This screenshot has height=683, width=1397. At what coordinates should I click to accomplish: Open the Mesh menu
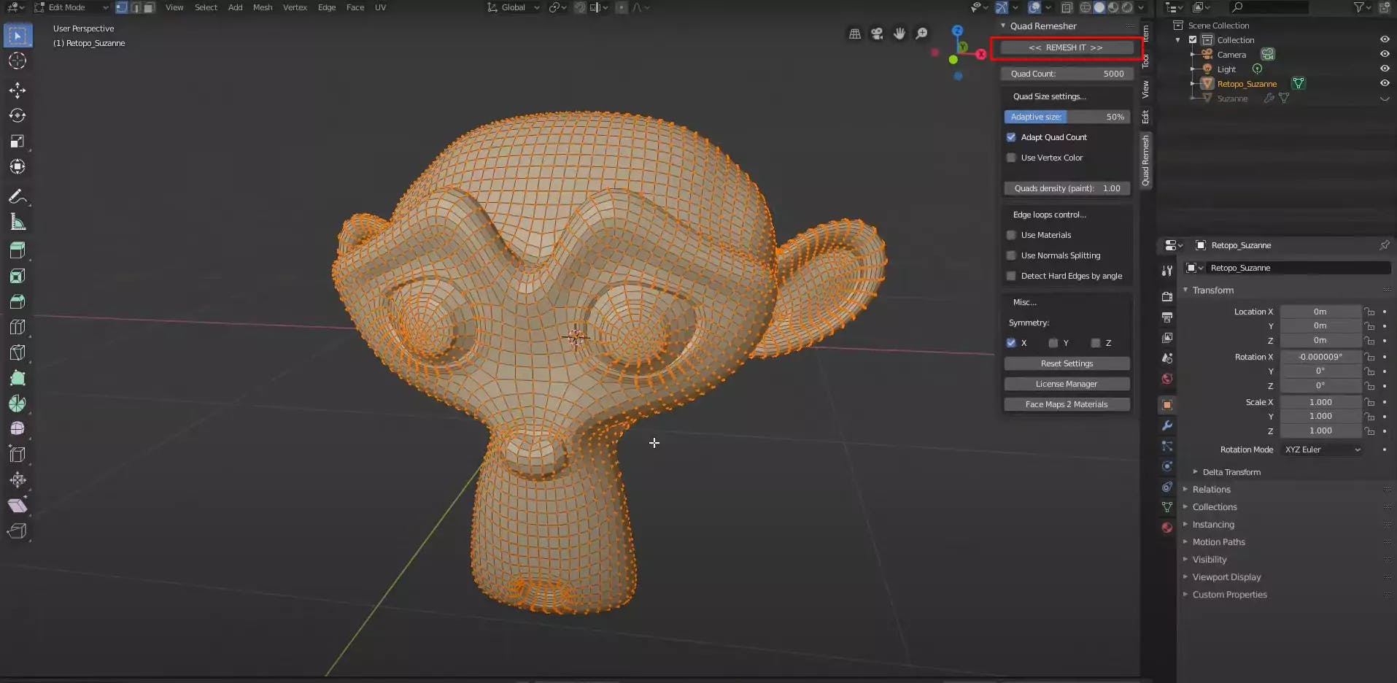263,7
